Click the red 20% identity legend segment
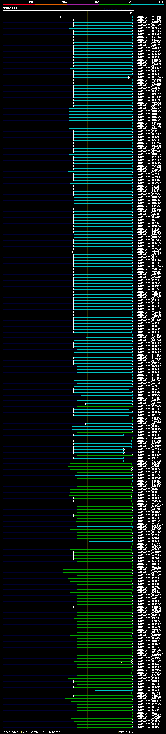166x734 pixels. coord(18,5)
